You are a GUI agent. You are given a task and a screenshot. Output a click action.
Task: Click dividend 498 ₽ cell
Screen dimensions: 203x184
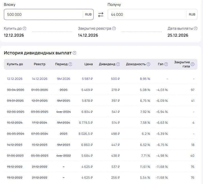tap(116, 134)
